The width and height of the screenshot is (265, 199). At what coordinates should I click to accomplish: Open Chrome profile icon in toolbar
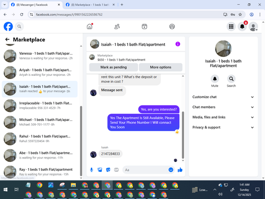tap(252, 14)
